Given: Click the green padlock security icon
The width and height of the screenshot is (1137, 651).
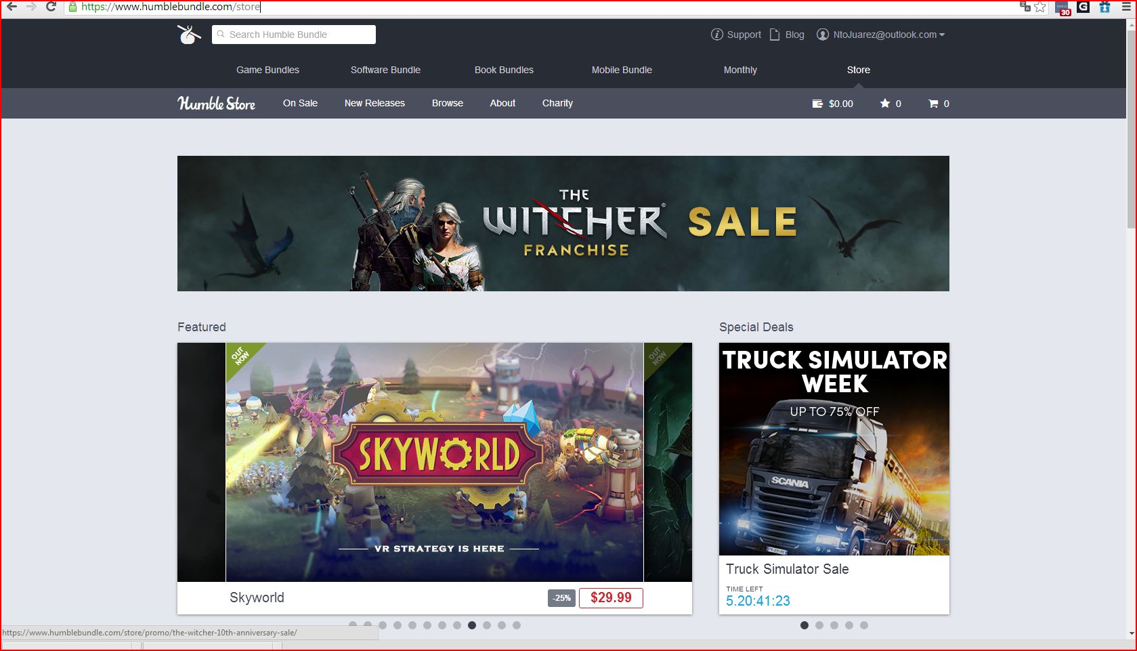Looking at the screenshot, I should click(x=73, y=7).
